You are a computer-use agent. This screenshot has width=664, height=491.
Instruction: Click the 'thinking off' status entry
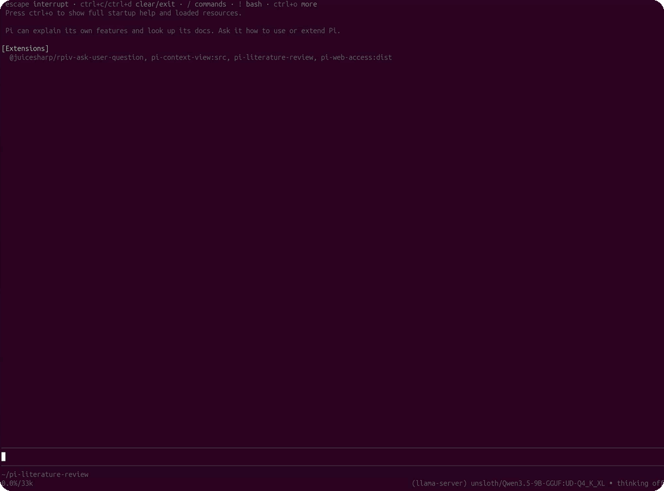click(640, 483)
